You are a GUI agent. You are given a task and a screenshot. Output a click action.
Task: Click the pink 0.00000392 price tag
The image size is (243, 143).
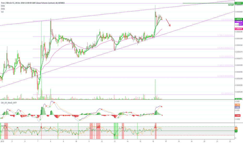239,29
